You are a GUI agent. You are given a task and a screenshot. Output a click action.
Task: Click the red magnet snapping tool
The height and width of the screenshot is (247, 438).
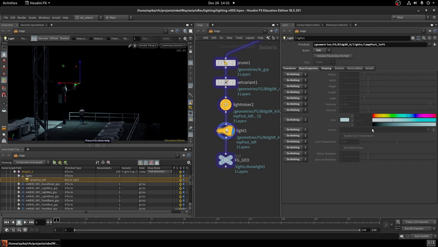click(4, 95)
